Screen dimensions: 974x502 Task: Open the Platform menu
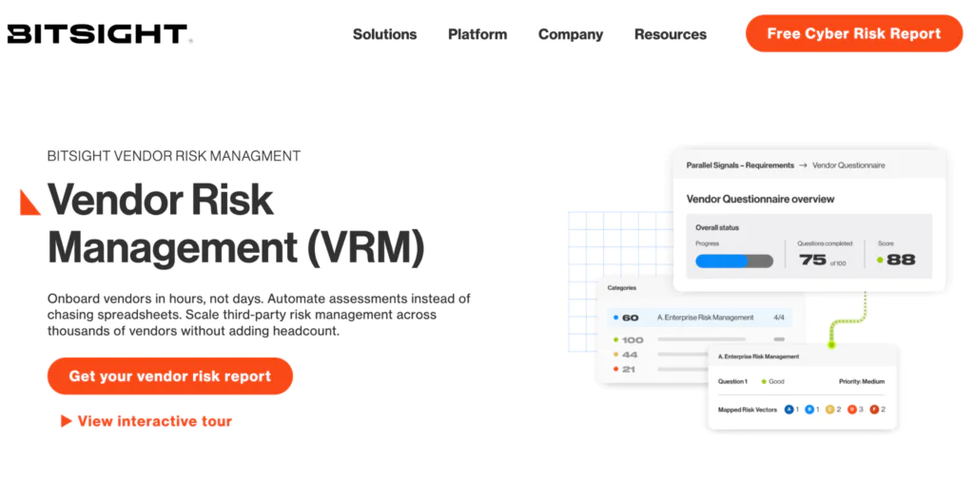click(x=477, y=34)
